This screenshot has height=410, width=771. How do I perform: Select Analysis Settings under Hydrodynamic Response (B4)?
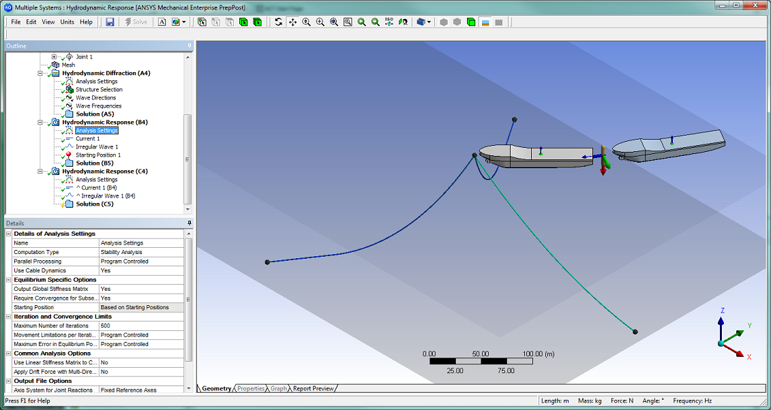pyautogui.click(x=97, y=130)
